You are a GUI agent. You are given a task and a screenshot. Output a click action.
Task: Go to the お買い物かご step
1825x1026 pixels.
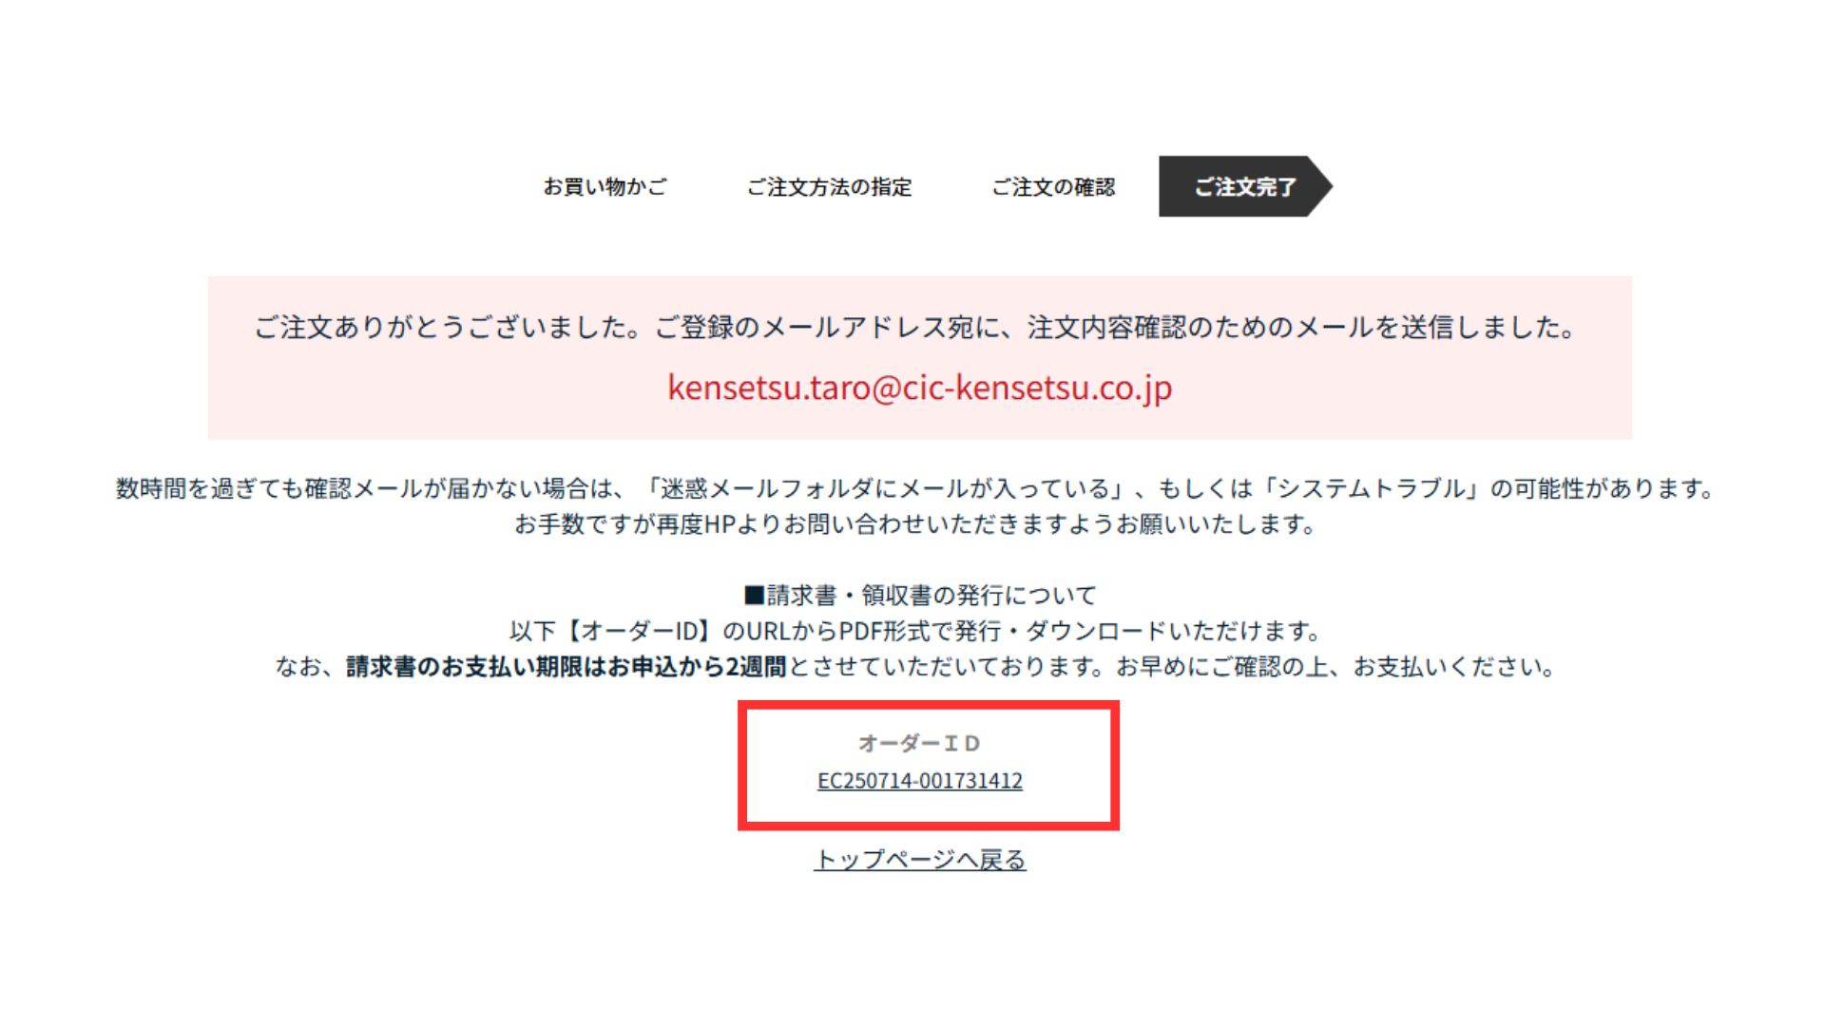pyautogui.click(x=605, y=186)
